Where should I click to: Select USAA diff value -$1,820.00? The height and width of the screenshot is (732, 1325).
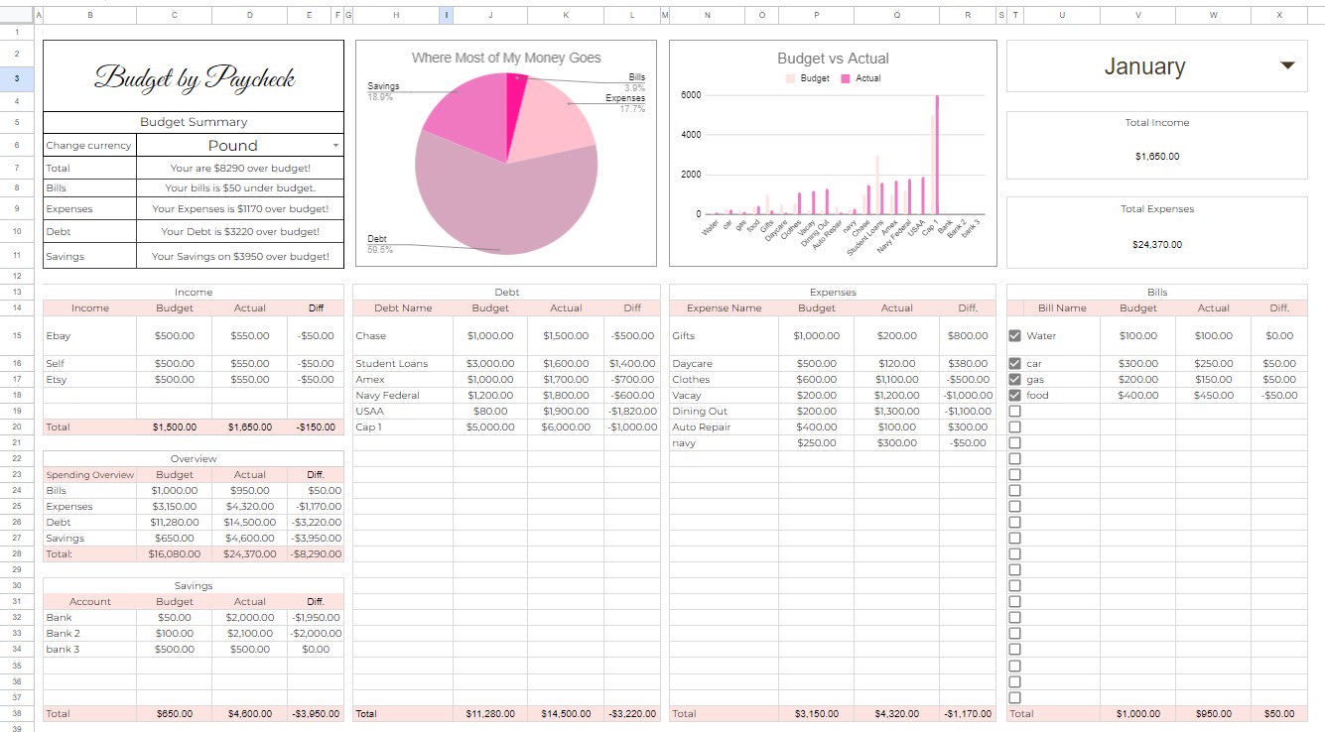coord(632,412)
